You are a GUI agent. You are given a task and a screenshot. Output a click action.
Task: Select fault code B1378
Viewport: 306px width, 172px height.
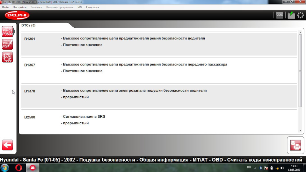click(30, 91)
